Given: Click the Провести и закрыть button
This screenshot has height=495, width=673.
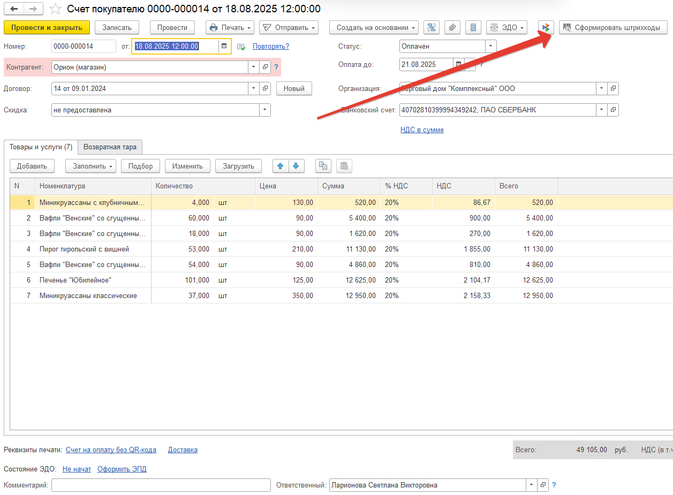Looking at the screenshot, I should 47,27.
